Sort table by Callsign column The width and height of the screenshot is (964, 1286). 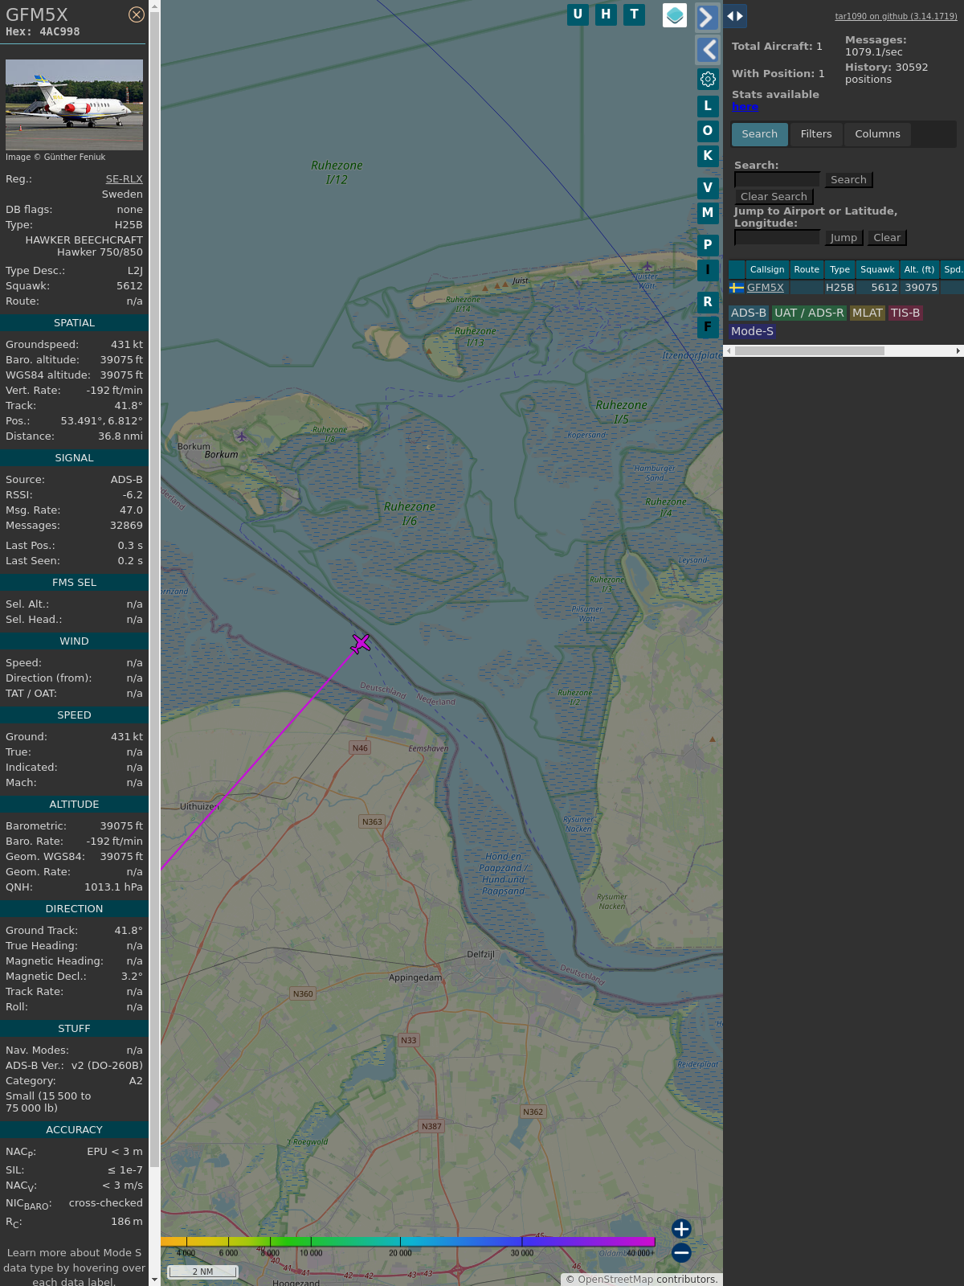(x=767, y=270)
